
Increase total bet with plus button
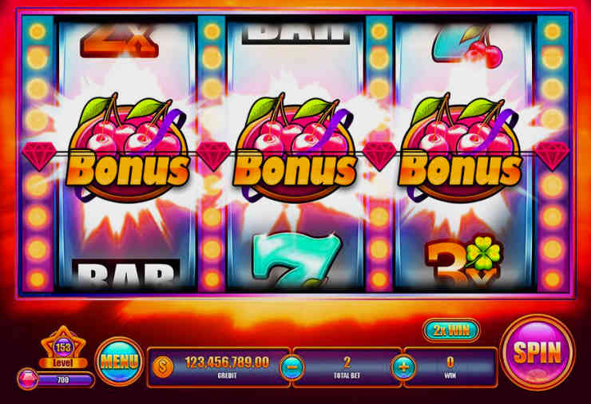click(403, 366)
